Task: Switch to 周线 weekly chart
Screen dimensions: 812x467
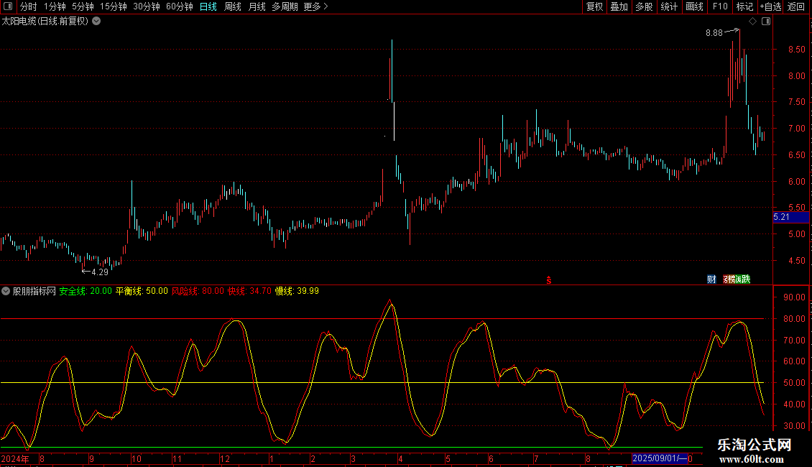Action: [x=233, y=6]
